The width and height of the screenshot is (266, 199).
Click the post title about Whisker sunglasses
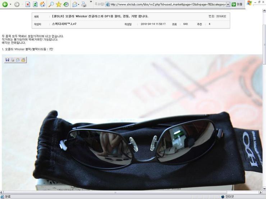(100, 16)
